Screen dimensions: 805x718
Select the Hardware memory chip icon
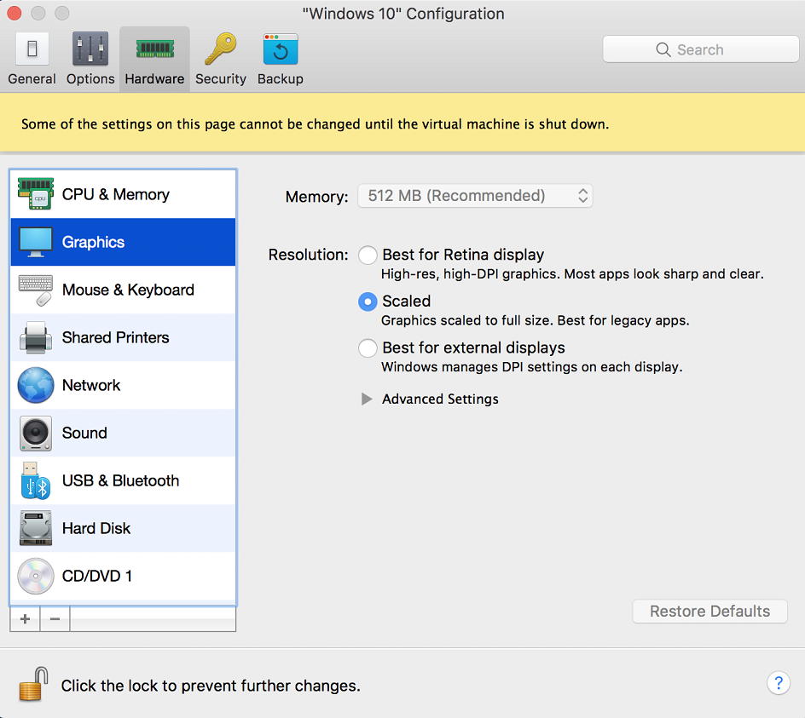coord(154,49)
